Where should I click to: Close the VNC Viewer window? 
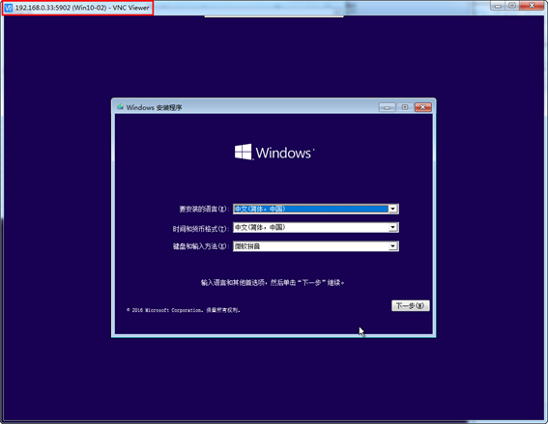coord(532,6)
